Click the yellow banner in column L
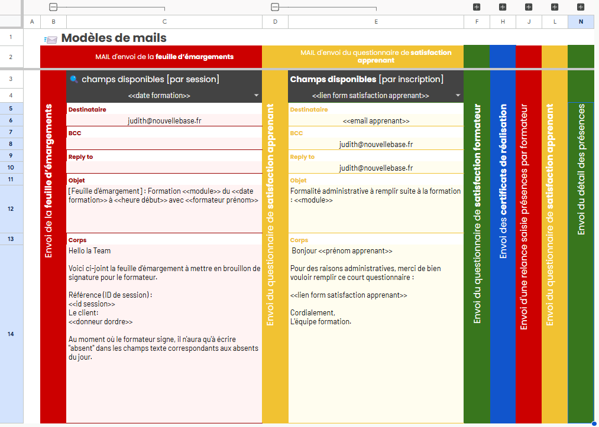Image resolution: width=599 pixels, height=427 pixels. click(555, 246)
